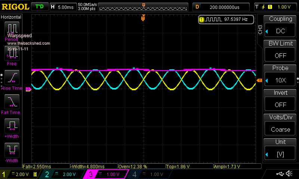
Task: Click the T'D trigger status button
Action: 39,7
